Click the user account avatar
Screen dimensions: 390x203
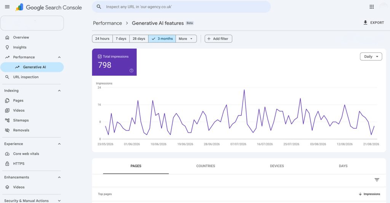(384, 7)
